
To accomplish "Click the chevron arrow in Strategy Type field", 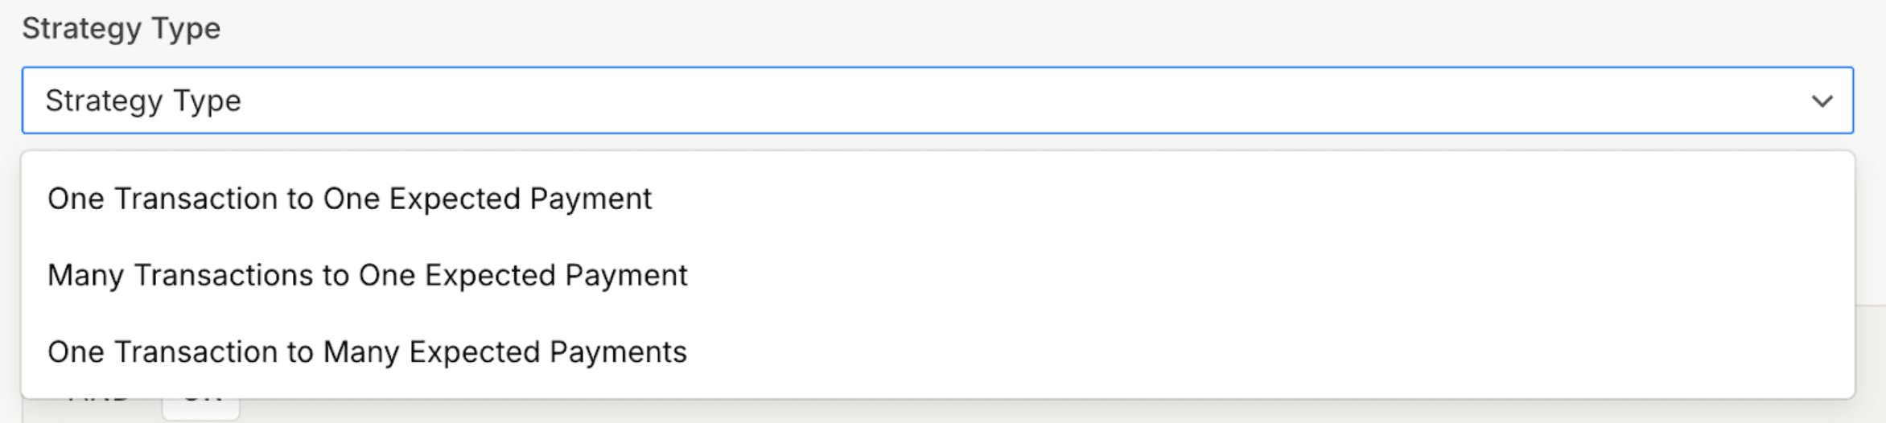I will tap(1822, 101).
